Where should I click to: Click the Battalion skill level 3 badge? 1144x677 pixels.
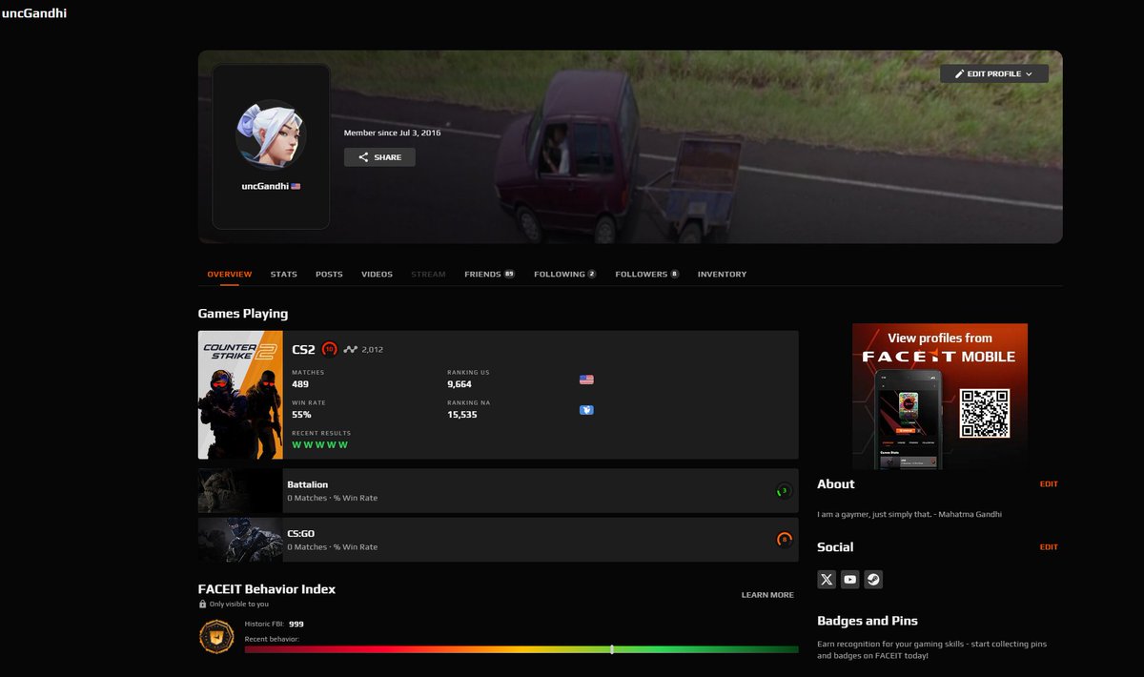tap(784, 491)
